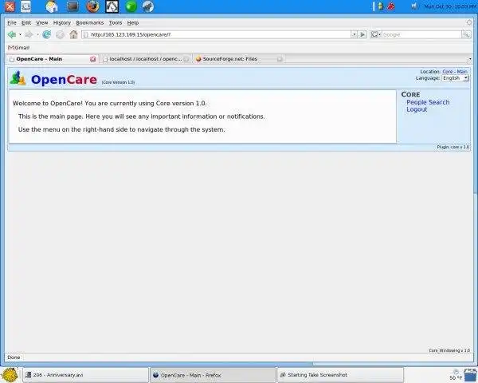Open the File menu
This screenshot has width=478, height=383.
[12, 22]
